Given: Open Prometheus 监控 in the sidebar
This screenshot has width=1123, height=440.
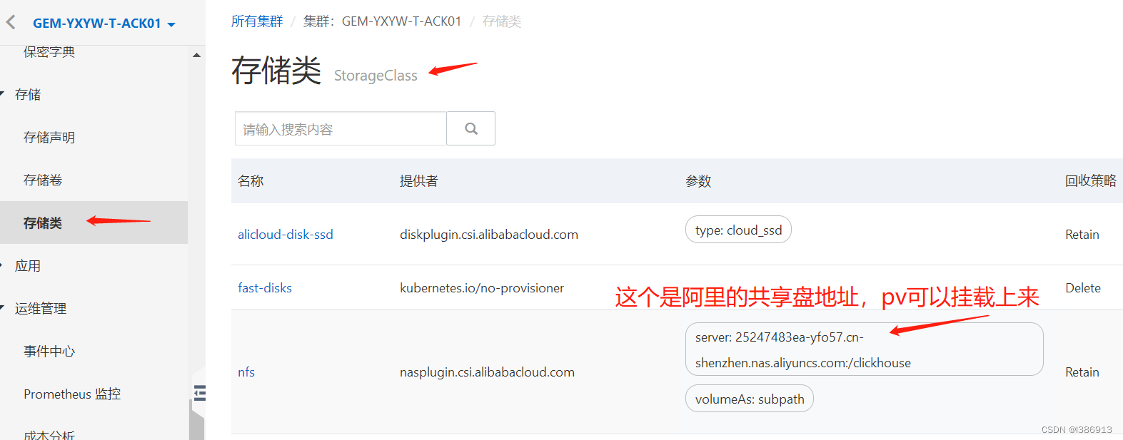Looking at the screenshot, I should pyautogui.click(x=72, y=394).
